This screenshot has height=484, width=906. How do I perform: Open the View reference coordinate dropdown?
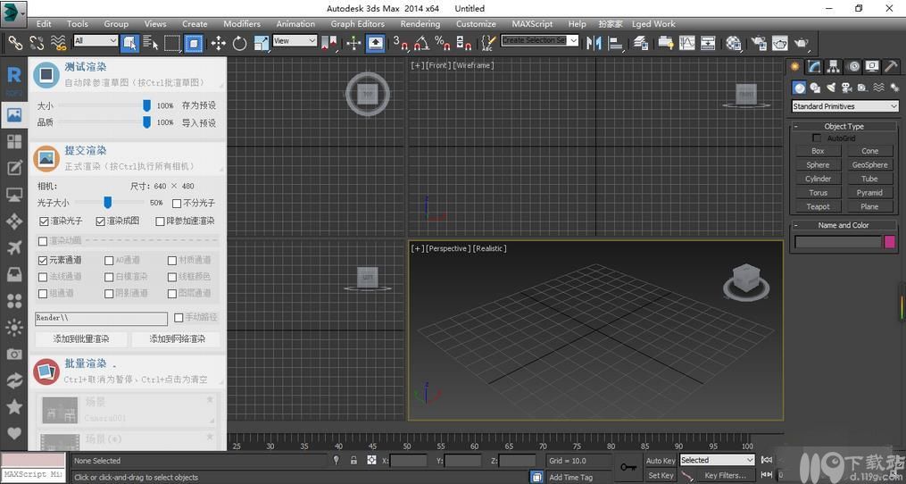(x=295, y=40)
